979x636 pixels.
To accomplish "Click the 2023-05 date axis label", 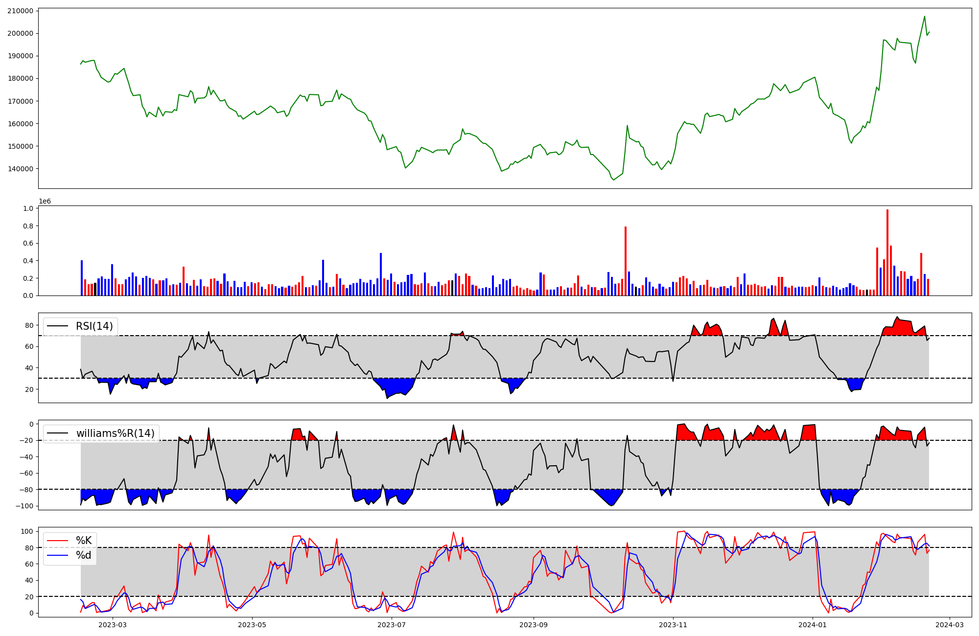I will (x=252, y=625).
